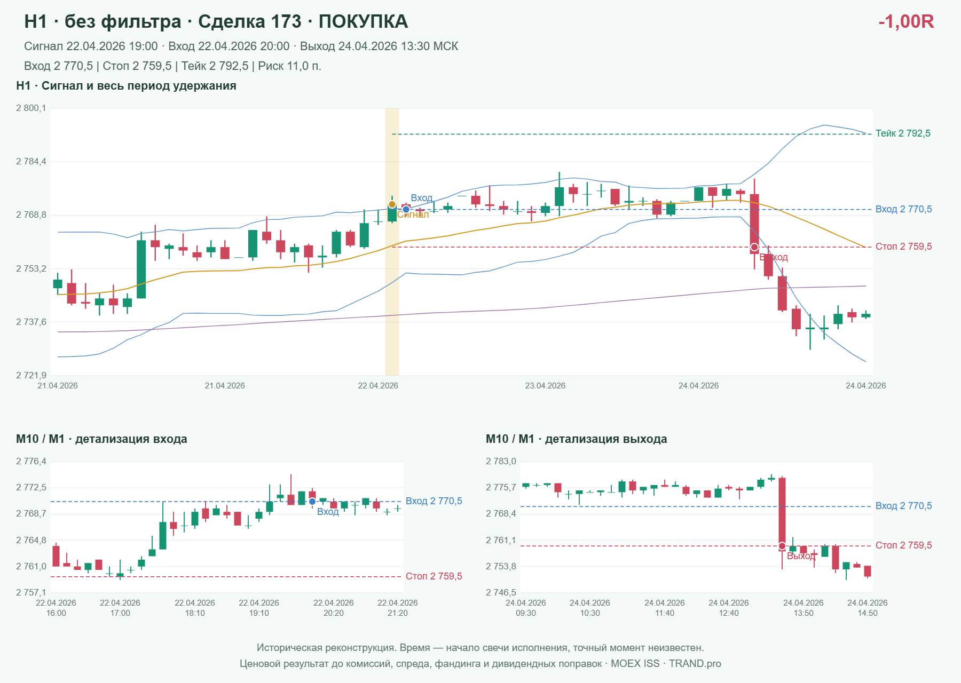The height and width of the screenshot is (683, 961).
Task: Click the Выход marker in exit detail chart
Action: tap(782, 546)
